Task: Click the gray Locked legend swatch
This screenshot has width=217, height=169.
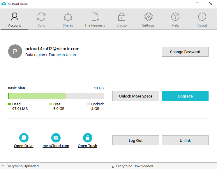Action: coord(88,104)
